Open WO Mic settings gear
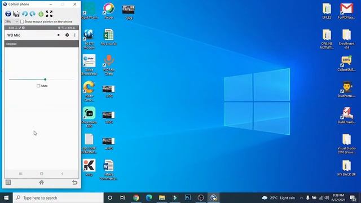Screen dimensions: 361x203 coord(67,35)
